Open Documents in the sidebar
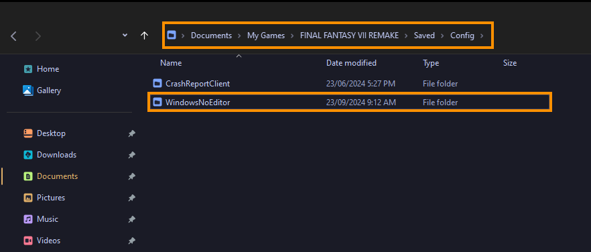Screen dimensions: 591x252 point(58,176)
